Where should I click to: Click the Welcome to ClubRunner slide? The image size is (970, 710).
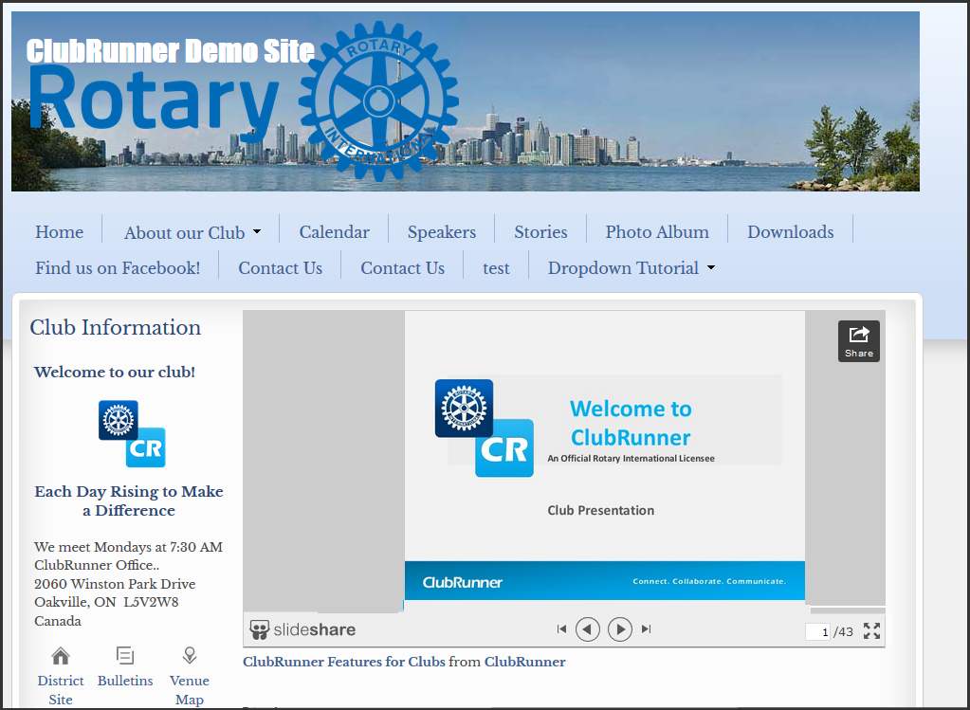pos(604,455)
